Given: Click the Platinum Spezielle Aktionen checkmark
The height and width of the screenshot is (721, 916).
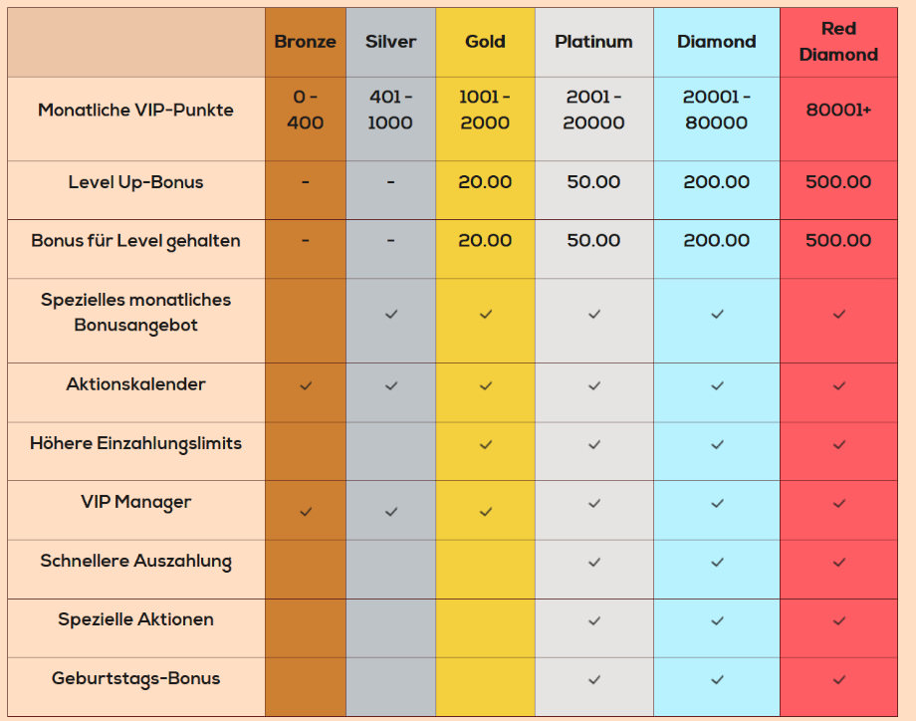Looking at the screenshot, I should click(594, 621).
